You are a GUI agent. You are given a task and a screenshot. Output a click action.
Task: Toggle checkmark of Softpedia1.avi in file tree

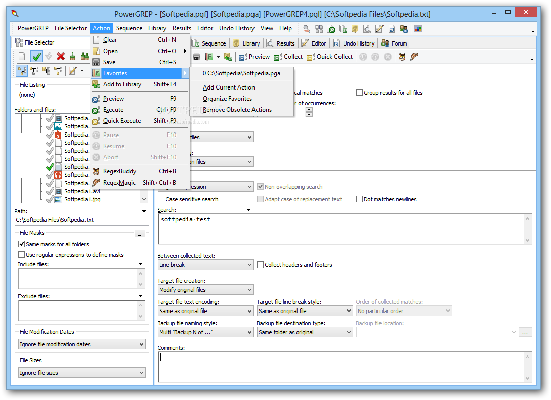(x=50, y=191)
